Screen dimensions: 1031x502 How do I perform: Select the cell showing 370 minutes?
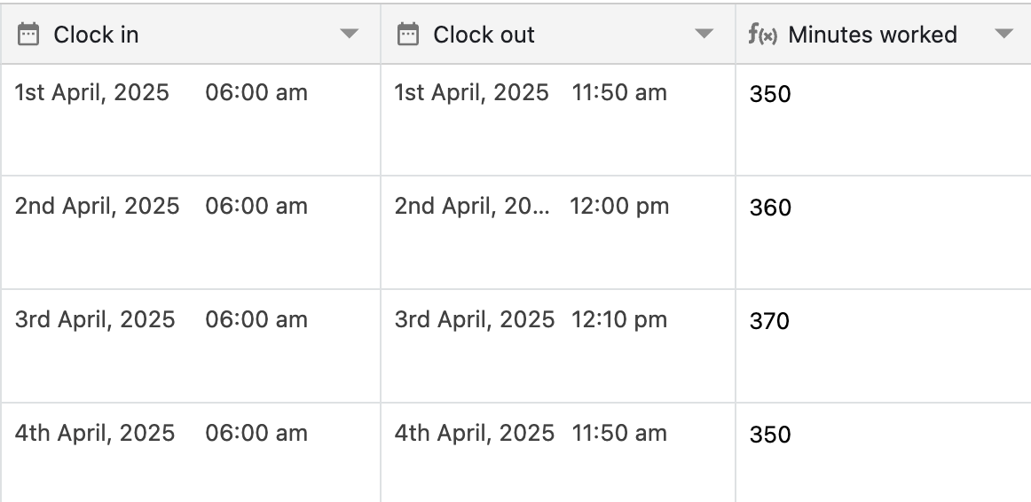(x=884, y=346)
